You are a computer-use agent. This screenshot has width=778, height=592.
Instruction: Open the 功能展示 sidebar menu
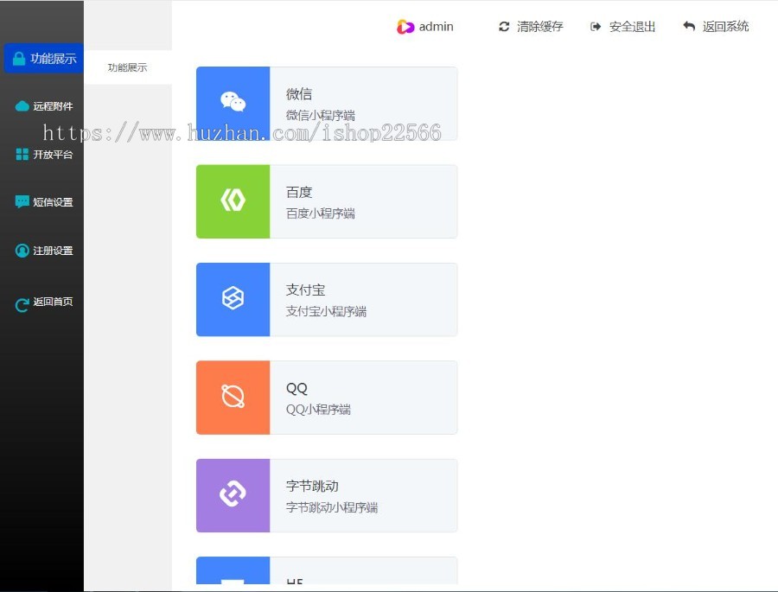[x=44, y=59]
